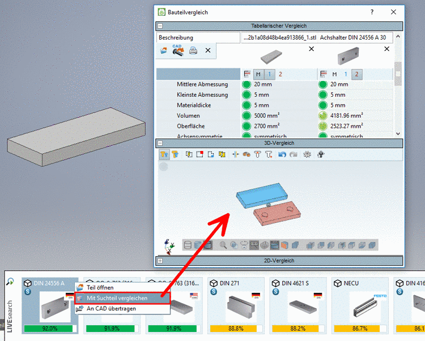Remove the .stl part column
425x341 pixels.
click(x=312, y=49)
